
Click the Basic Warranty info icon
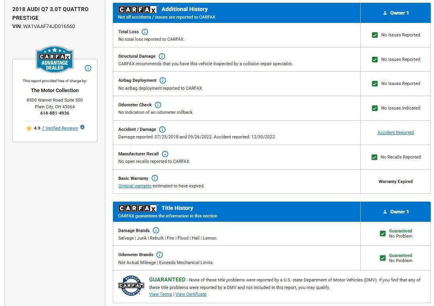[x=155, y=178]
